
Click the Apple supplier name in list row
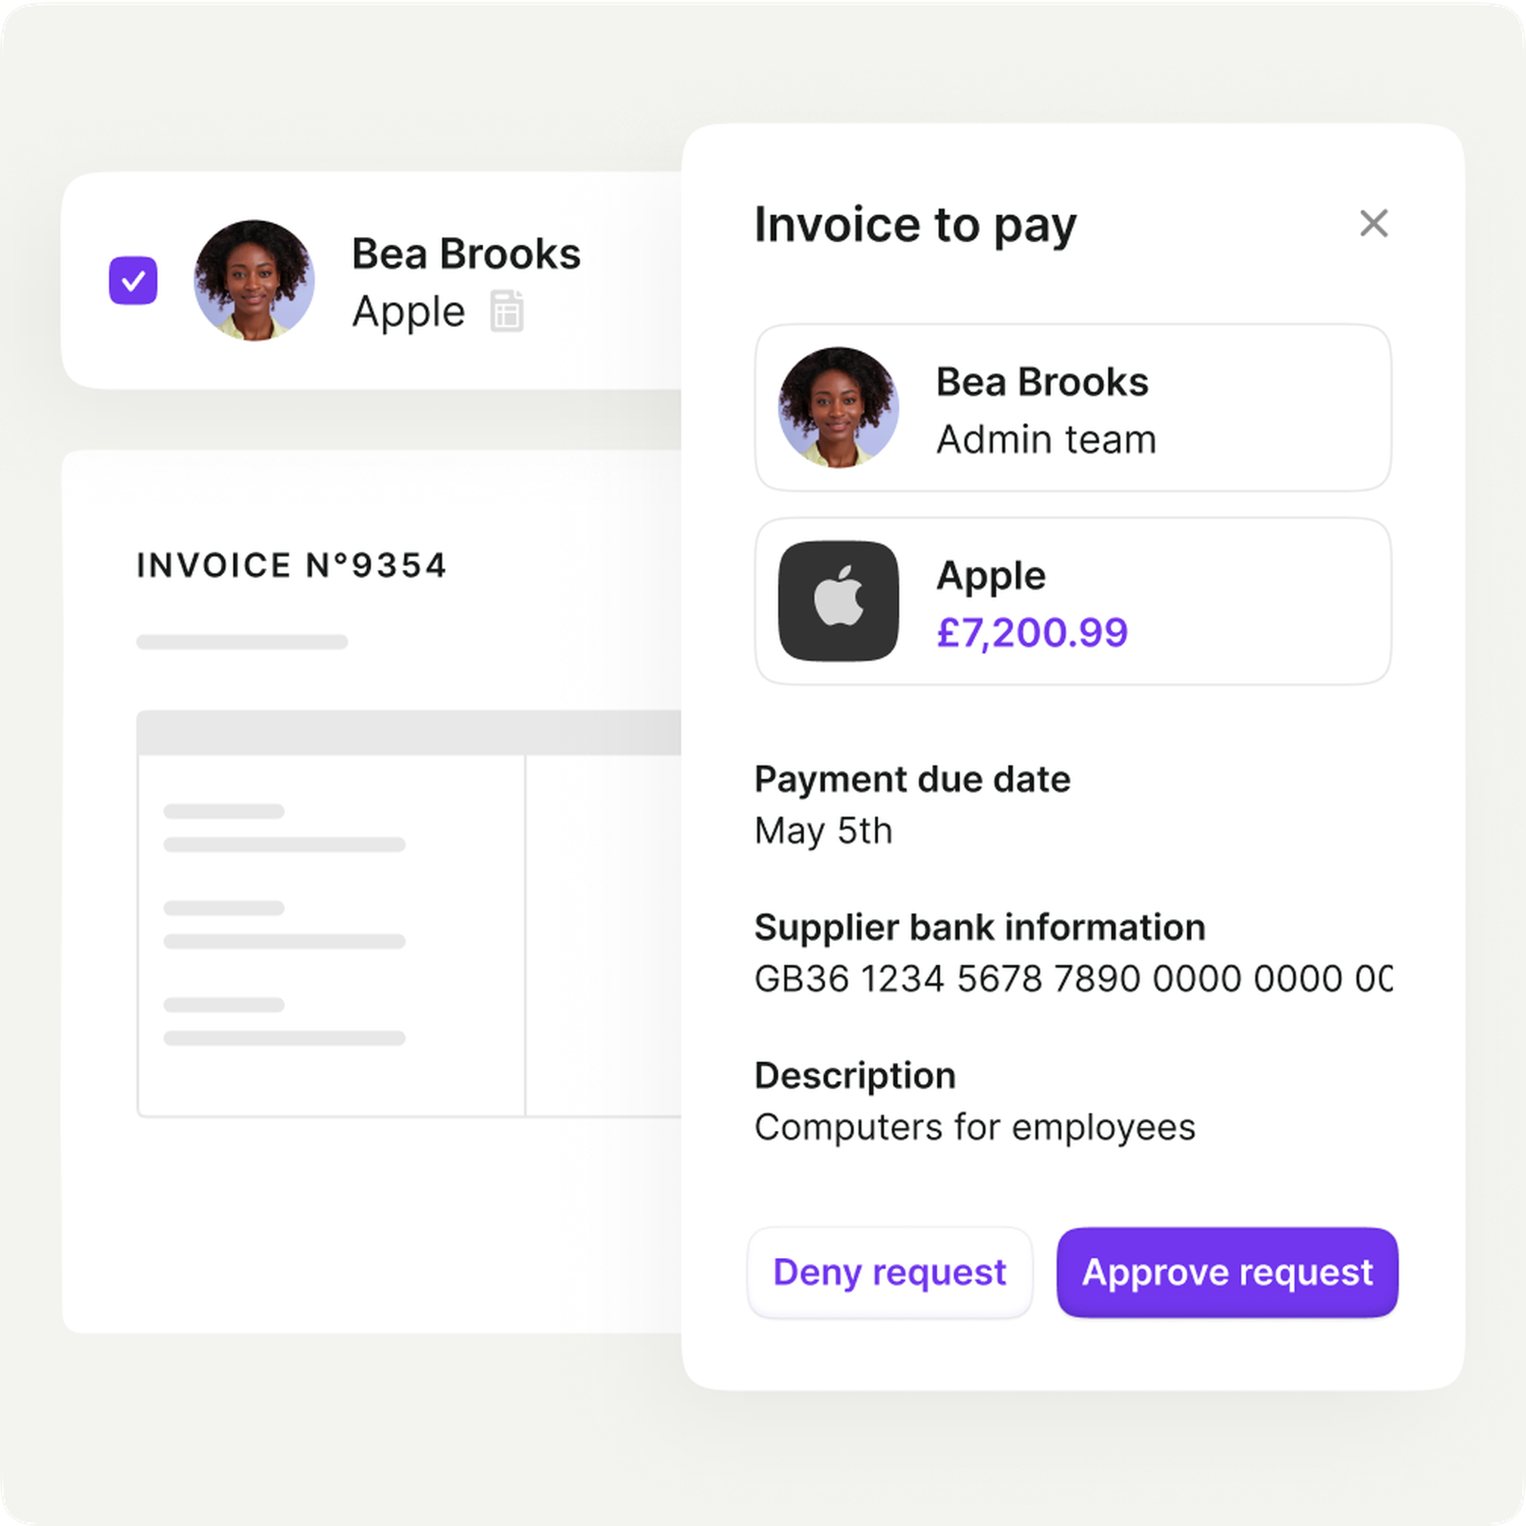click(408, 313)
